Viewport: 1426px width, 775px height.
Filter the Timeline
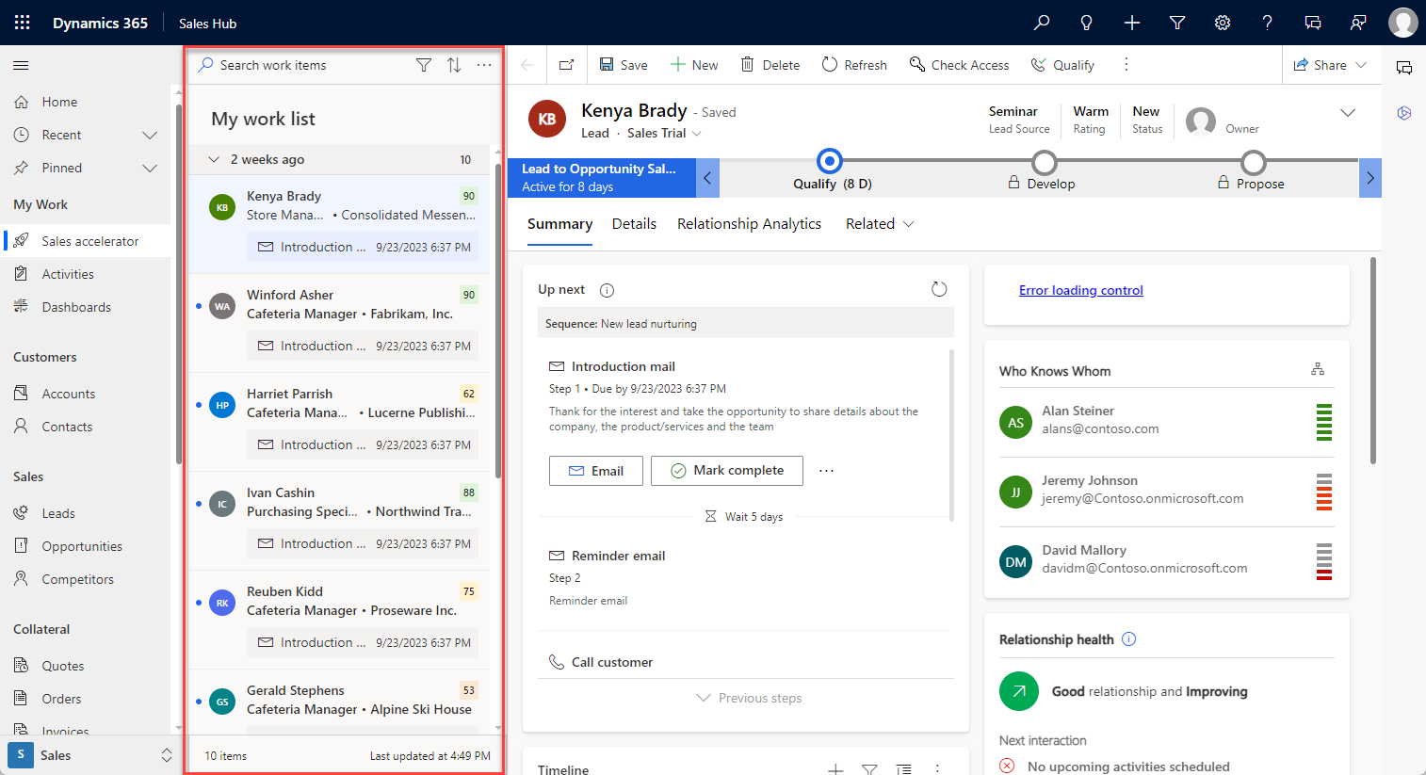pos(869,769)
